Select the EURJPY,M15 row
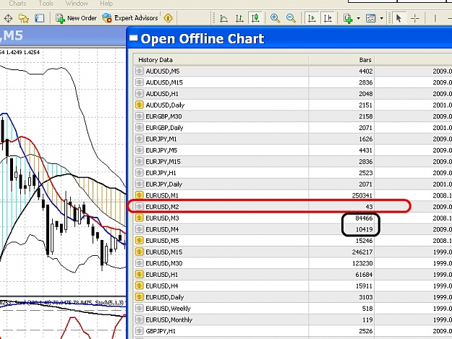 pyautogui.click(x=293, y=162)
